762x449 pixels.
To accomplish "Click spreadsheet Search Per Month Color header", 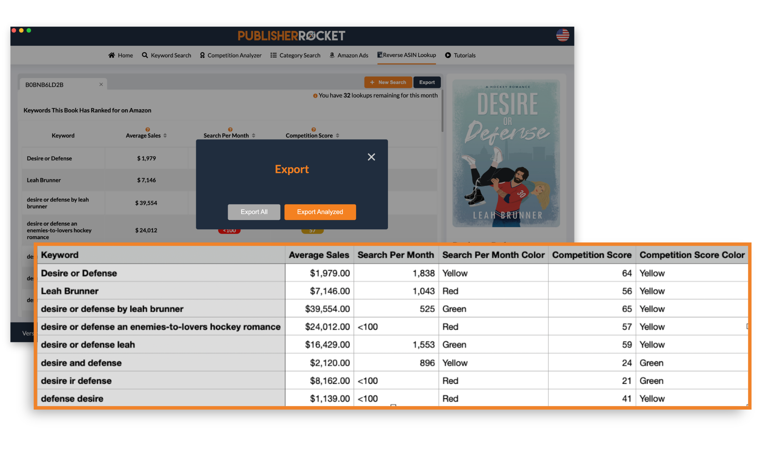I will [493, 255].
